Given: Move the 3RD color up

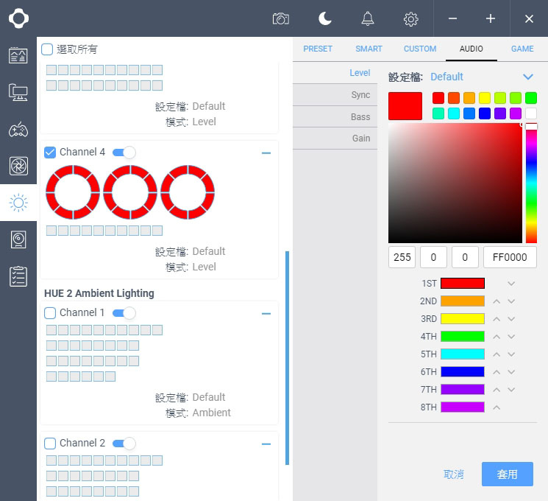Looking at the screenshot, I should [497, 319].
